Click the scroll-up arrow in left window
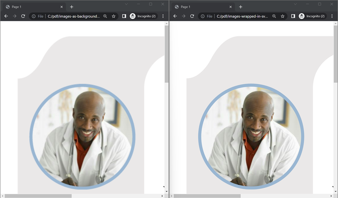338x198 pixels. click(167, 23)
